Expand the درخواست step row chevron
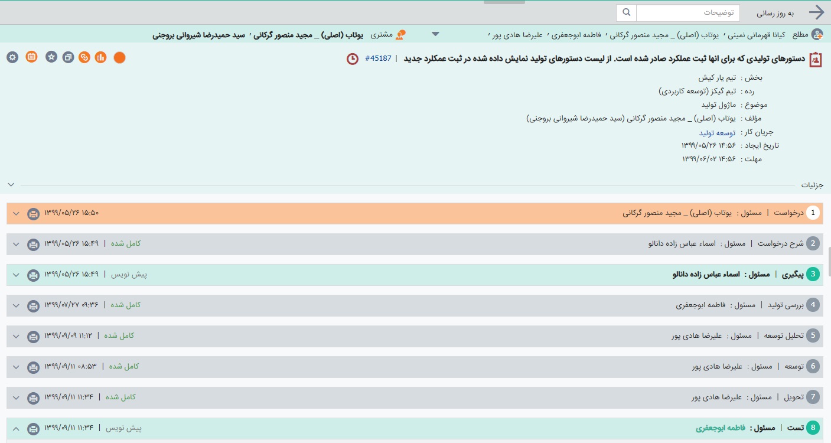 click(16, 213)
